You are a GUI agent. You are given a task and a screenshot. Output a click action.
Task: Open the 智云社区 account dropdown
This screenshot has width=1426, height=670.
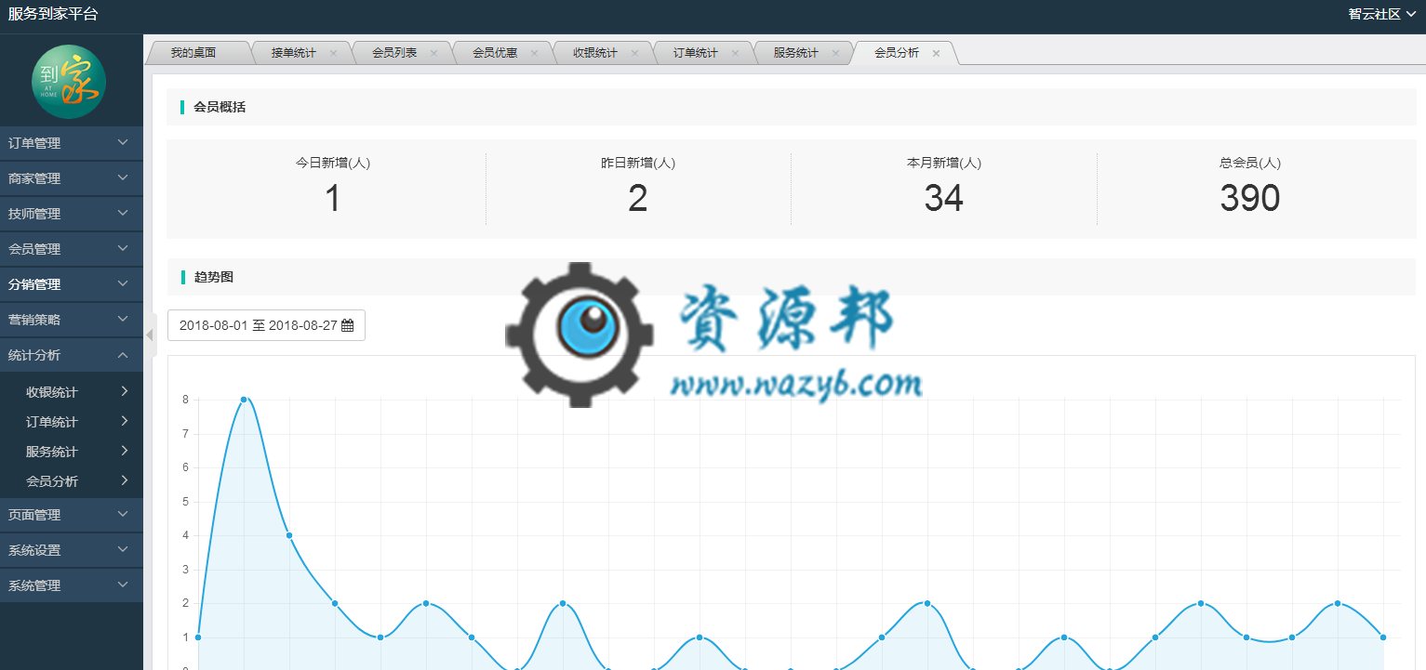point(1381,14)
